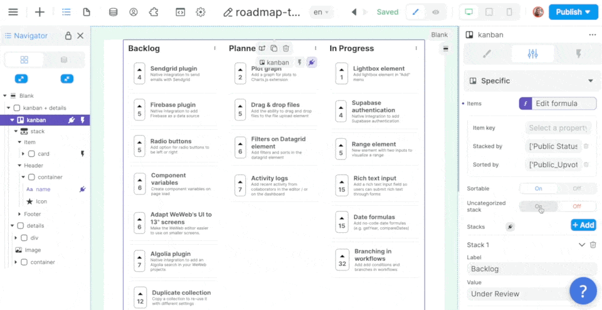The width and height of the screenshot is (602, 310).
Task: Set Uncategorized stack to Off
Action: (576, 206)
